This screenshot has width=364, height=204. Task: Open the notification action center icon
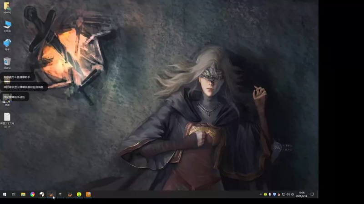point(312,194)
